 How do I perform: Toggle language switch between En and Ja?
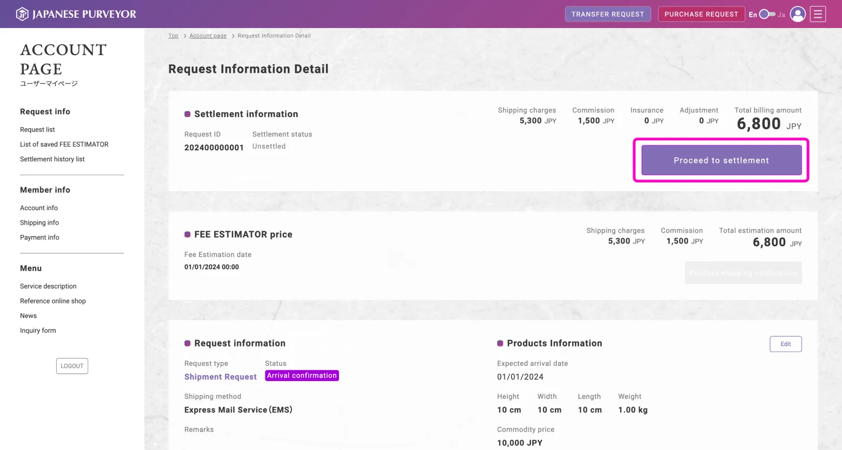[x=767, y=15]
